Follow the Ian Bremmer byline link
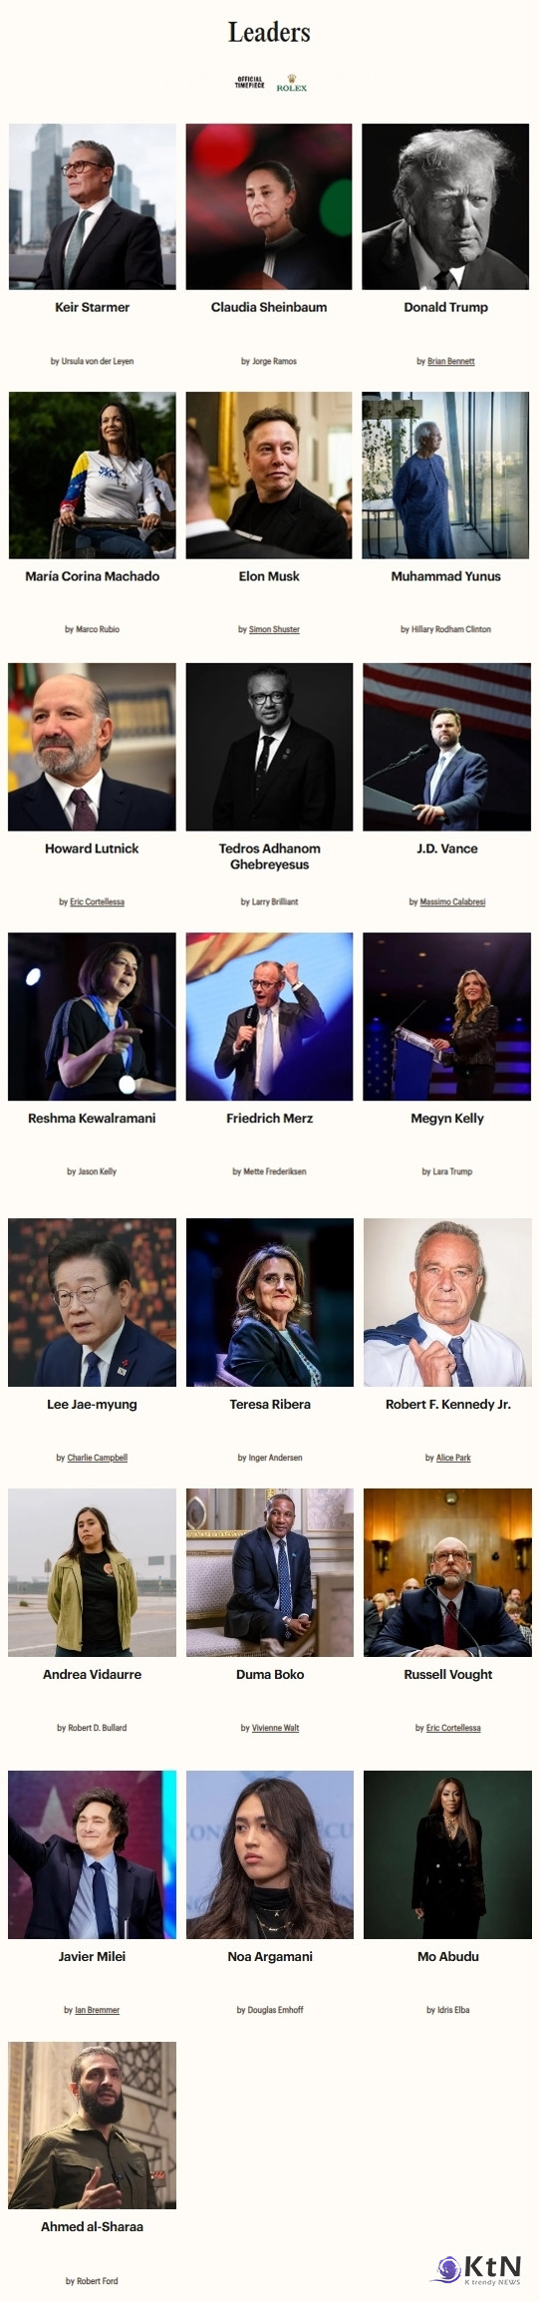This screenshot has width=540, height=2302. (x=97, y=2010)
